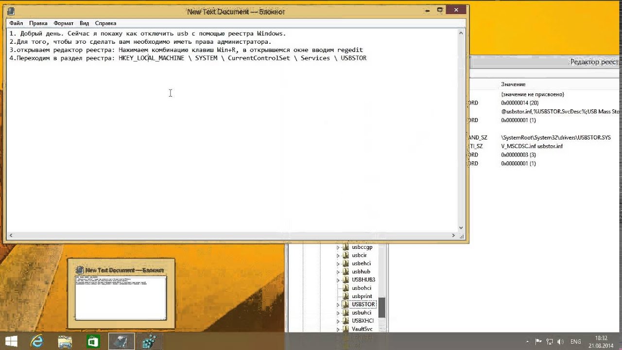Click the usbehci folder icon
The image size is (622, 350).
(x=346, y=263)
